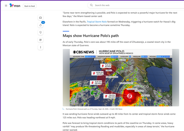The width and height of the screenshot is (184, 131).
Task: Like the article with thumbs-up
Action: (x=40, y=25)
